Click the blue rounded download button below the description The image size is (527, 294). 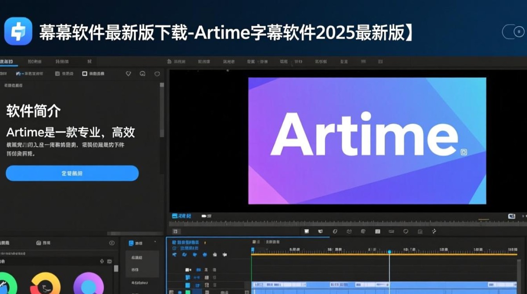tap(72, 173)
